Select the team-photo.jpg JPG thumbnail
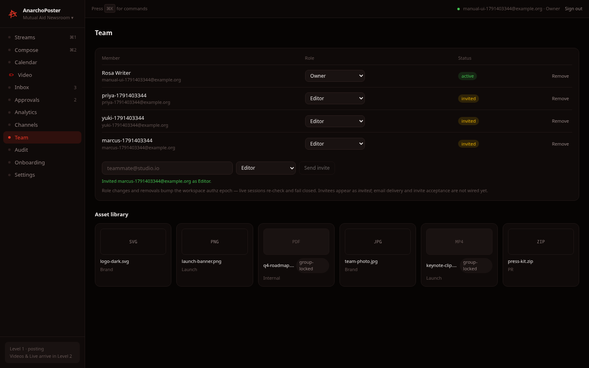Image resolution: width=589 pixels, height=368 pixels. (378, 242)
